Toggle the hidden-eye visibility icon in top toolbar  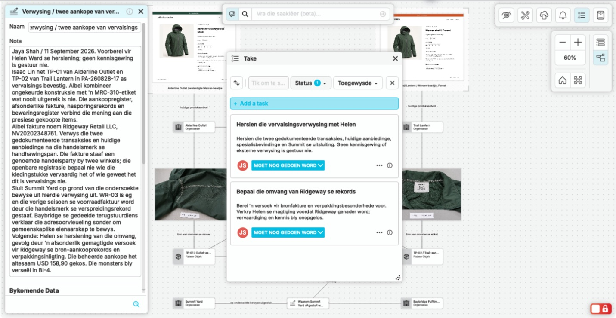(507, 15)
